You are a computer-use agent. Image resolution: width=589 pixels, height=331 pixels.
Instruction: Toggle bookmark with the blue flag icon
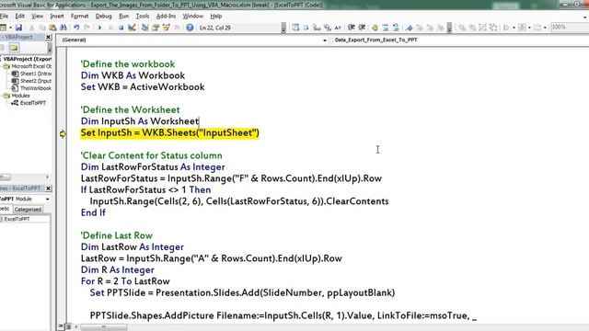click(x=409, y=28)
